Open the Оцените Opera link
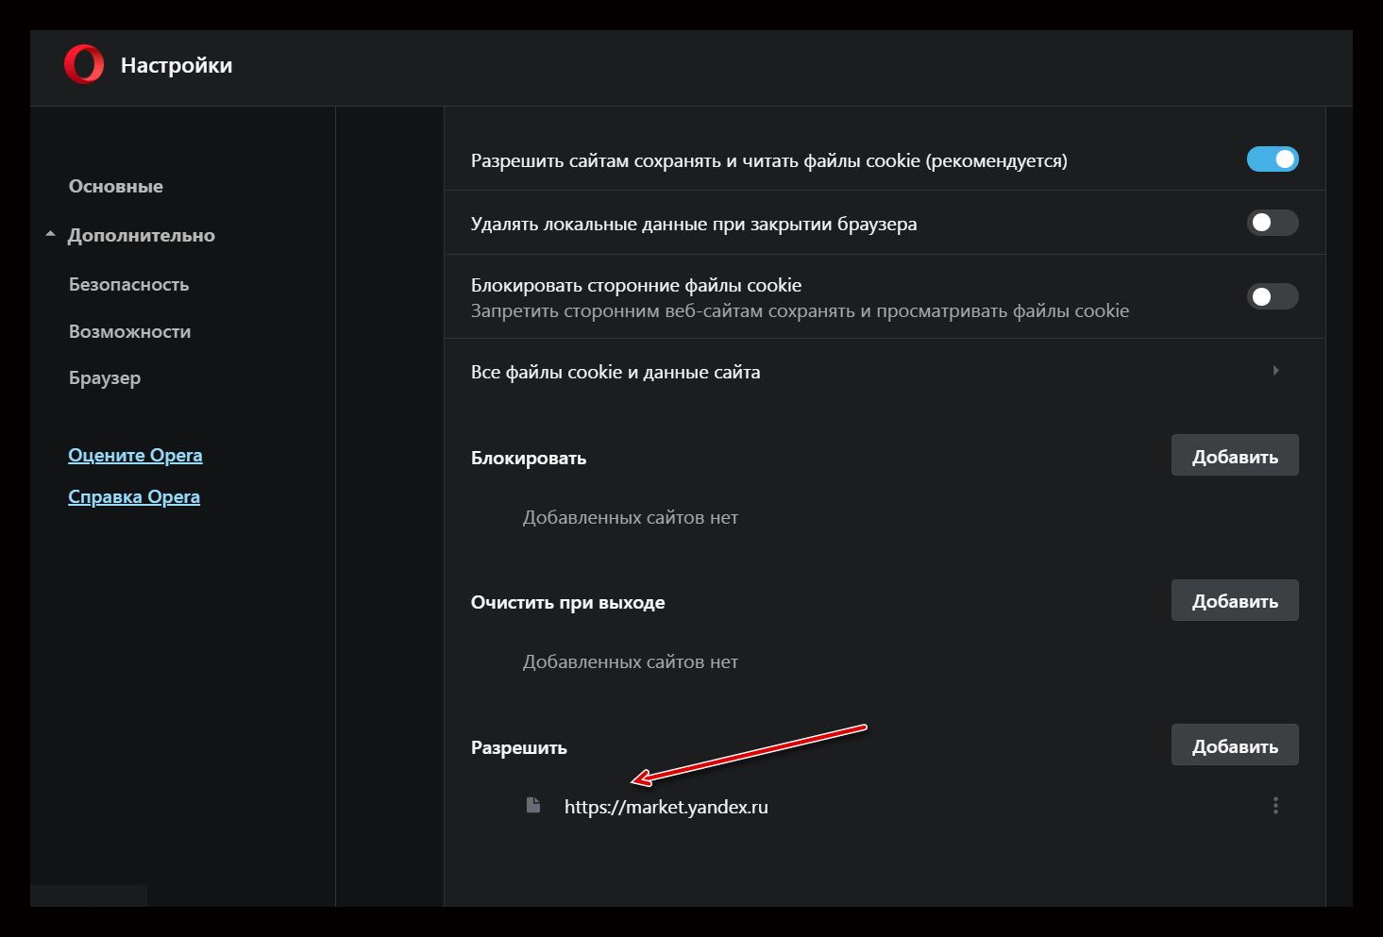This screenshot has width=1383, height=937. point(135,455)
